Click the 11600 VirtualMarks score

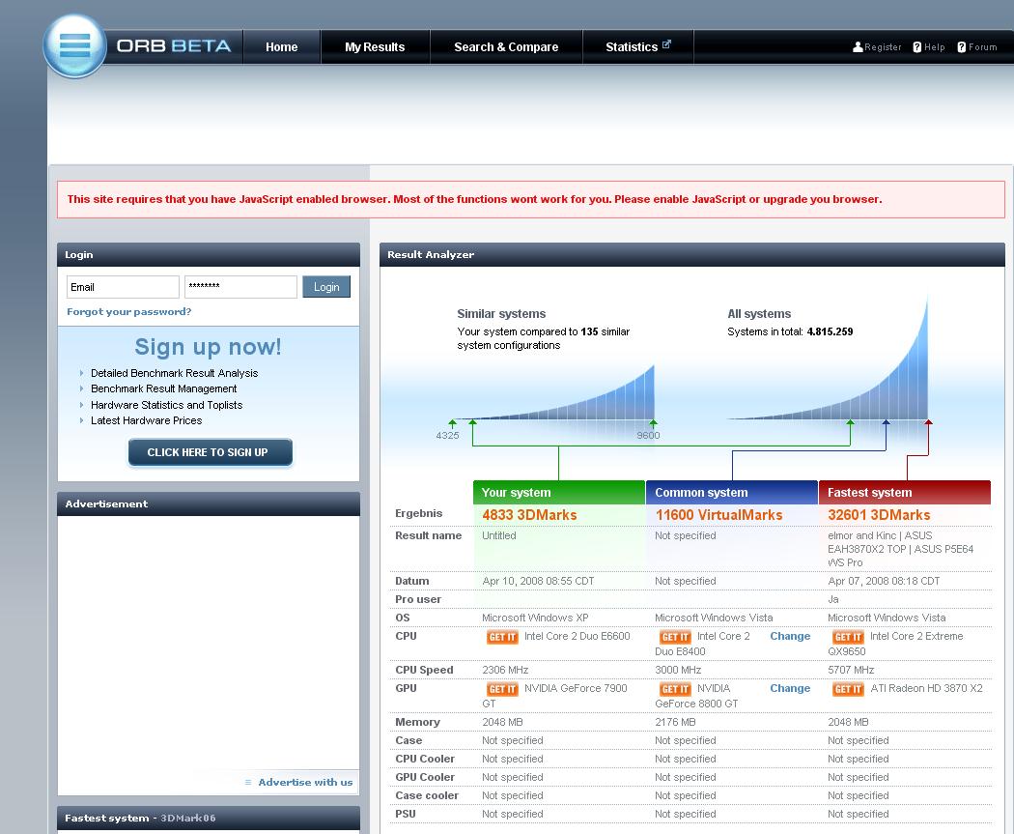tap(718, 515)
